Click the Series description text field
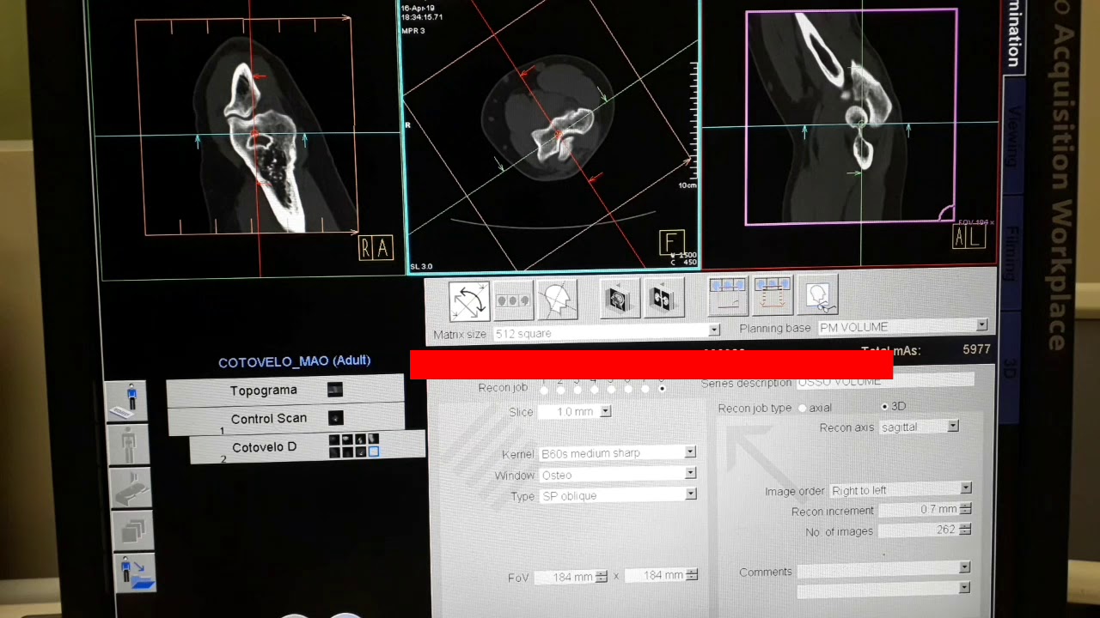1100x618 pixels. click(885, 380)
